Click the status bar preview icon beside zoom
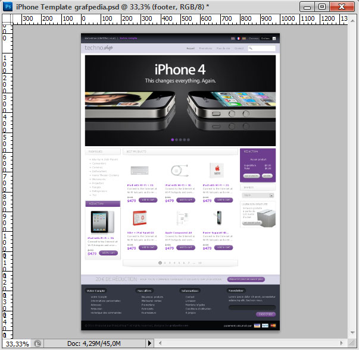This screenshot has width=359, height=350. pos(38,343)
